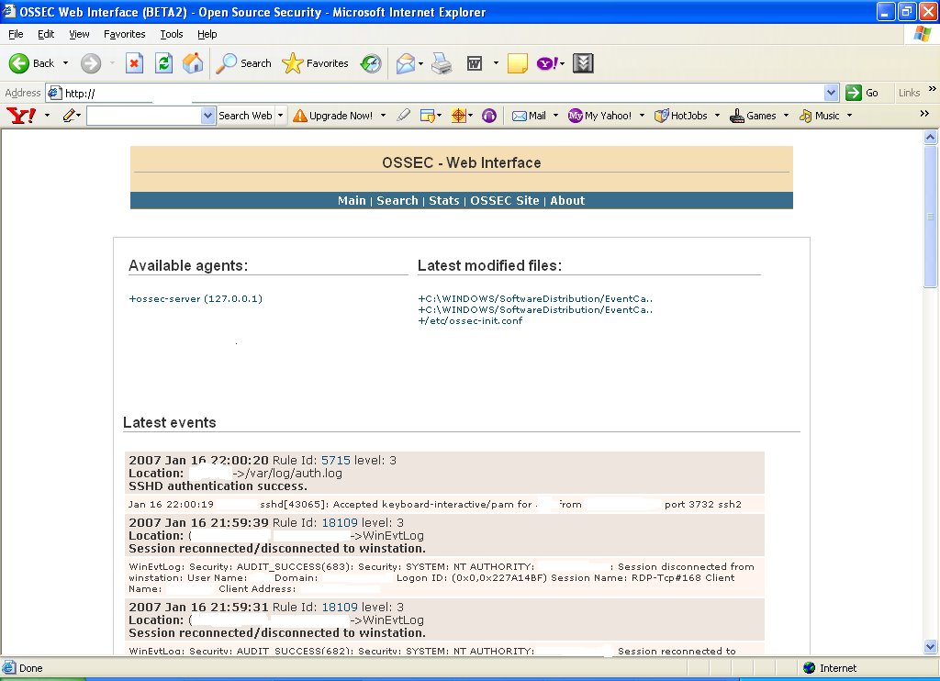Open the File menu
The height and width of the screenshot is (681, 940).
(16, 34)
